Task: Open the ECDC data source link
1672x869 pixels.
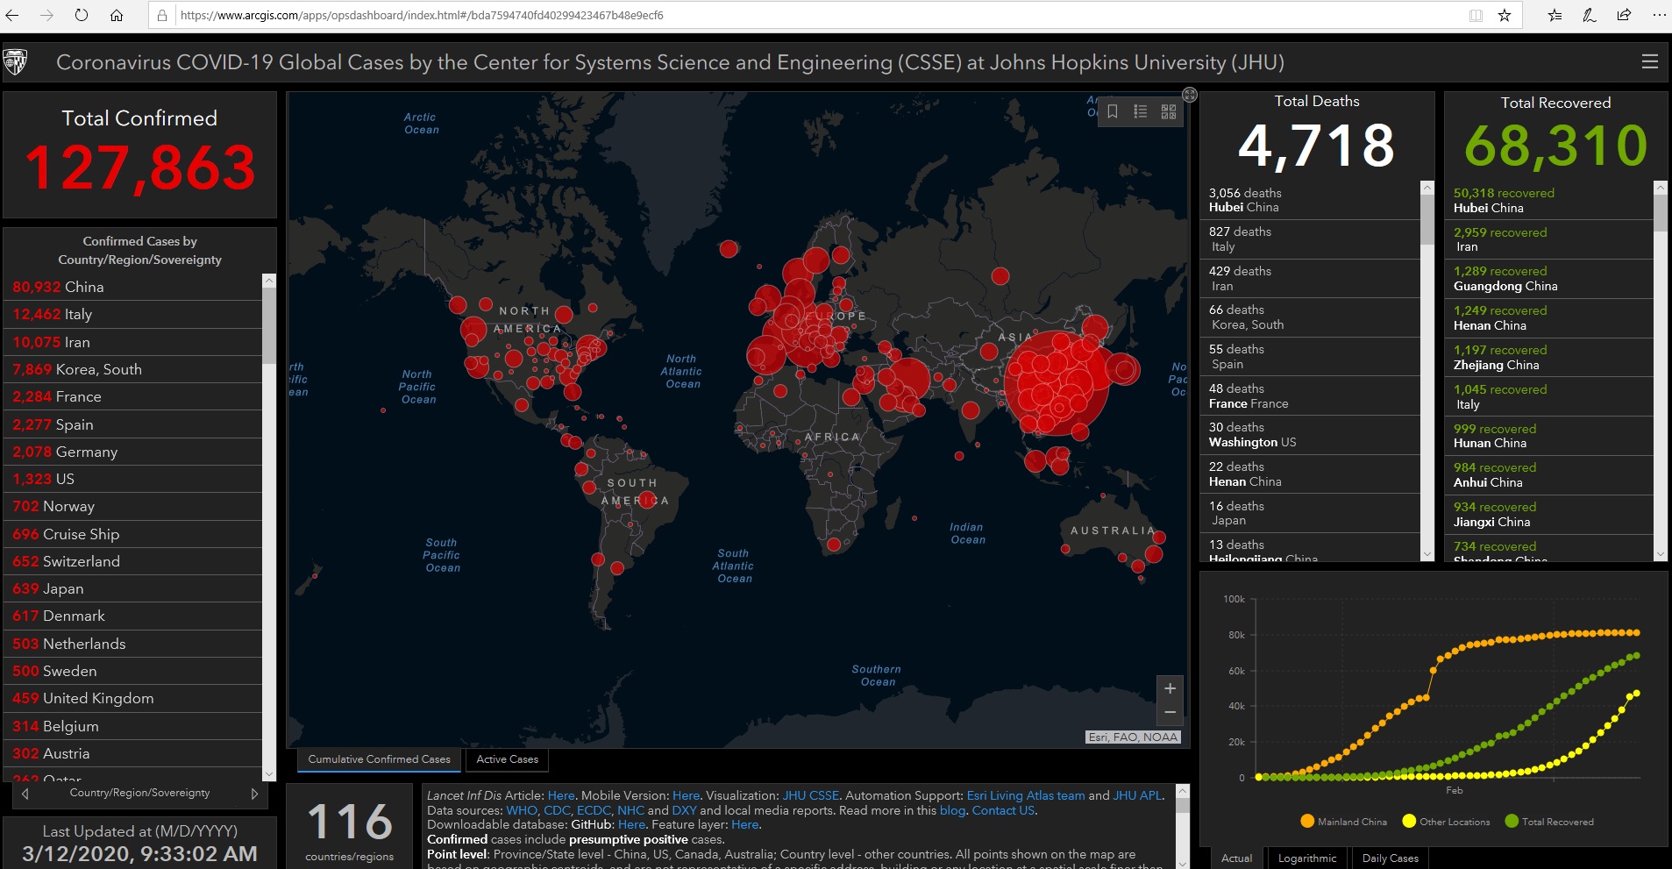Action: [x=594, y=810]
